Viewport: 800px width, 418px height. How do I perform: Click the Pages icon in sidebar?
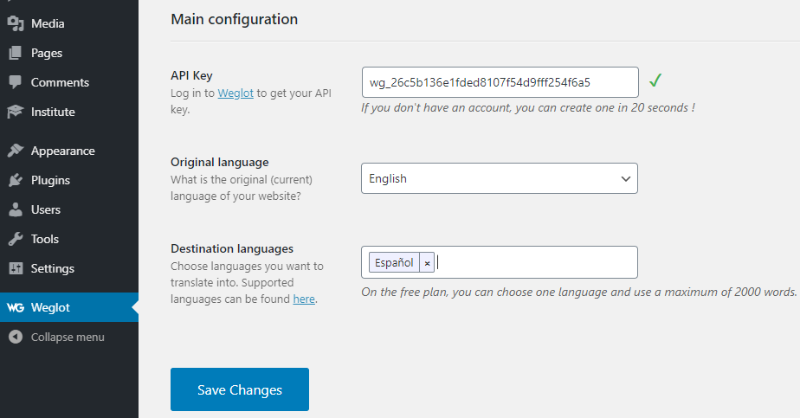tap(15, 53)
